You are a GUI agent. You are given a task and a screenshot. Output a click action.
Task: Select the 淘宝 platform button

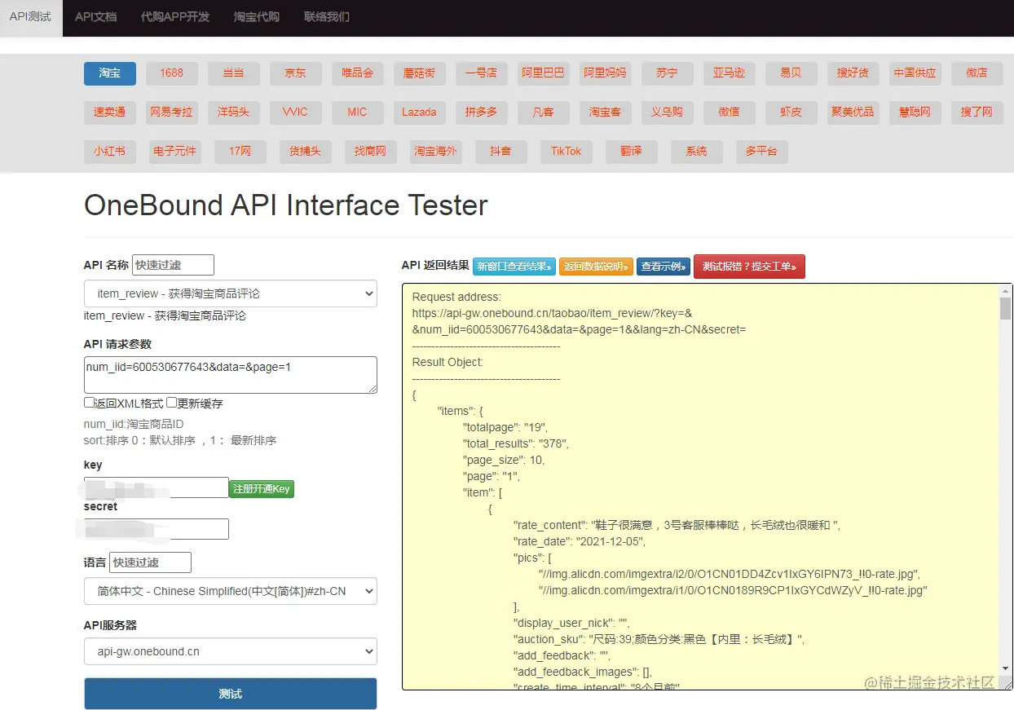coord(110,73)
